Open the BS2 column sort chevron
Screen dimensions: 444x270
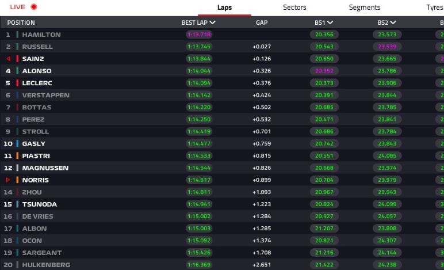[393, 22]
